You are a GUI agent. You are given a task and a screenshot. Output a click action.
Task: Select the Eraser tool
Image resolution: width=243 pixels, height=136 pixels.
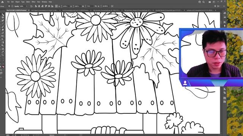pos(3,30)
